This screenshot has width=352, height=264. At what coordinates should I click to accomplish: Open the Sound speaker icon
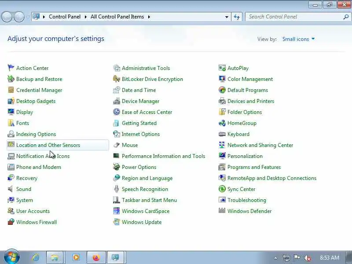(x=11, y=189)
